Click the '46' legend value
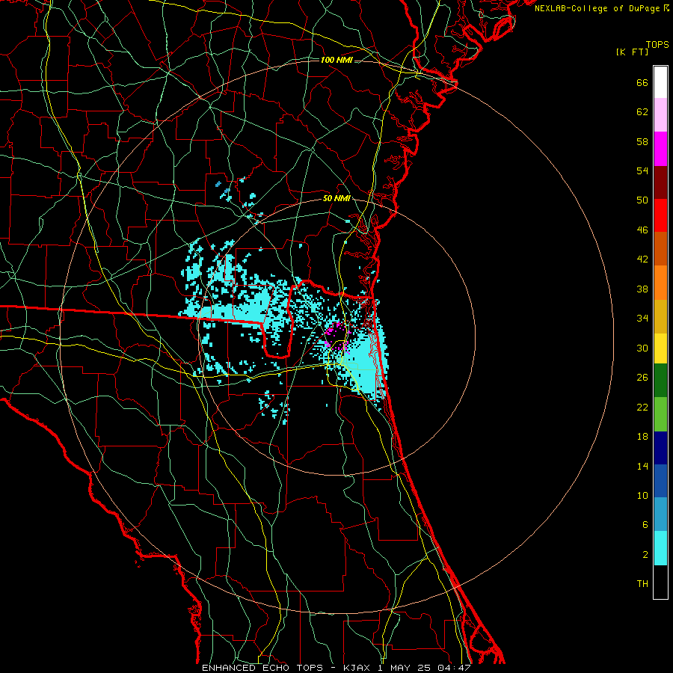673x673 pixels. (x=642, y=230)
